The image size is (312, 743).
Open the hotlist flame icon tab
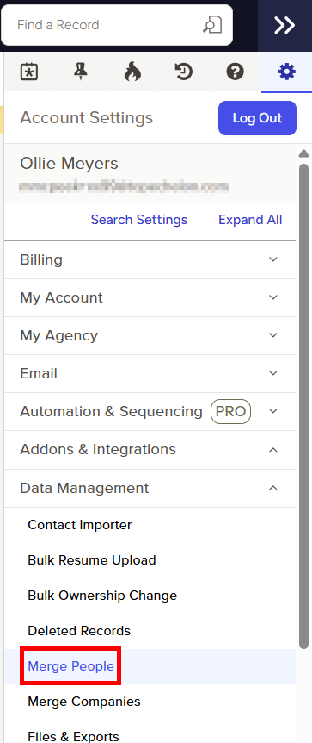point(132,72)
